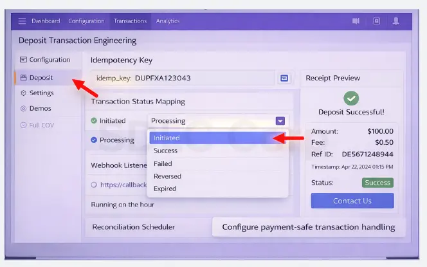Screen dimensions: 427x267
Task: Open Configuration in the sidebar
Action: pos(48,59)
